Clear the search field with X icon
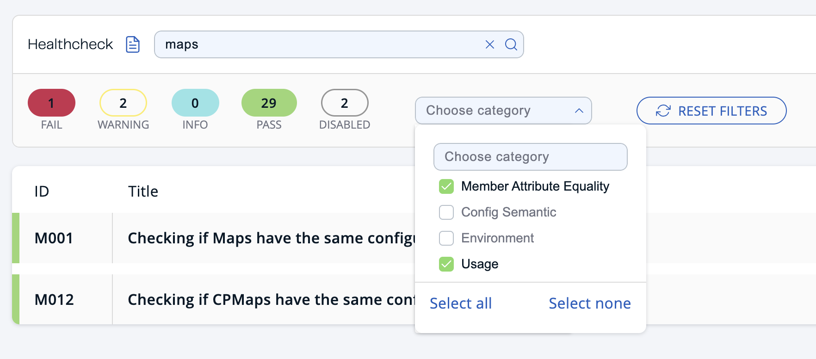Screen dimensions: 816x359 [x=489, y=44]
